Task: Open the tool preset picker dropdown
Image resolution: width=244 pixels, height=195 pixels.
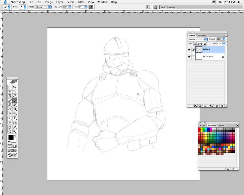Action: [x=9, y=7]
